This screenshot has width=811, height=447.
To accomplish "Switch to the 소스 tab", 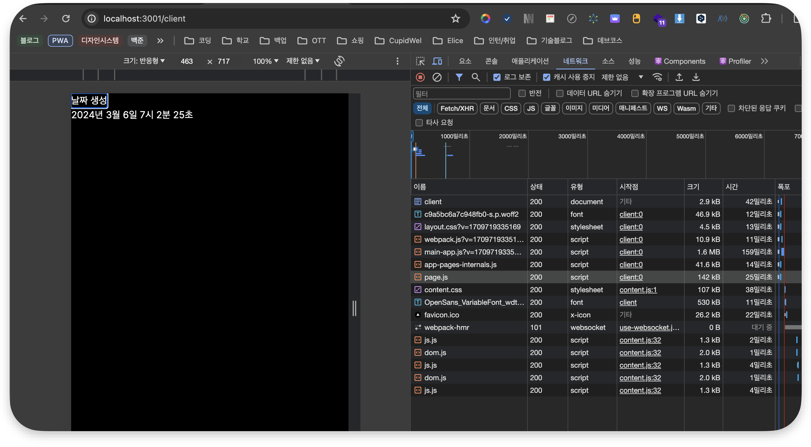I will [x=608, y=61].
